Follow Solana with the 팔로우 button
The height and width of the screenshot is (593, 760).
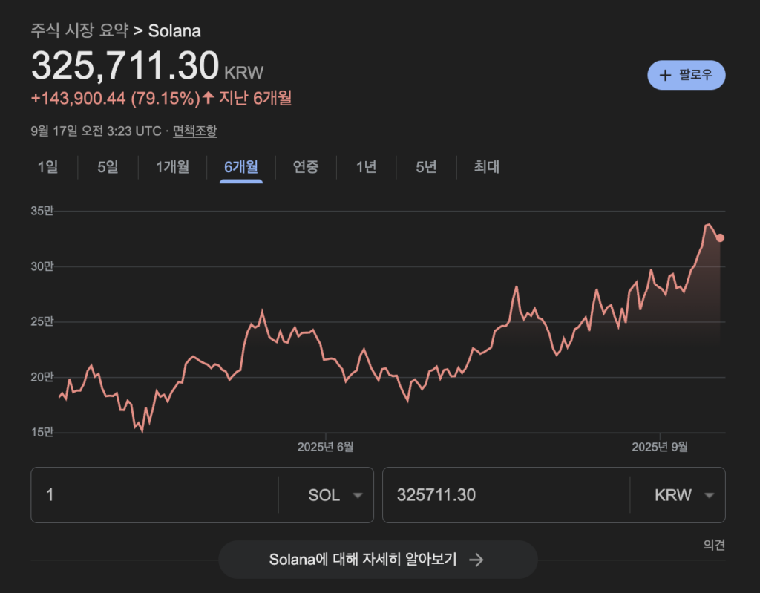[x=686, y=75]
